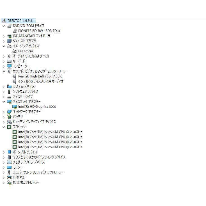This screenshot has width=206, height=206.
Task: Collapse the ディスプレイ アダプター node
Action: pyautogui.click(x=4, y=102)
